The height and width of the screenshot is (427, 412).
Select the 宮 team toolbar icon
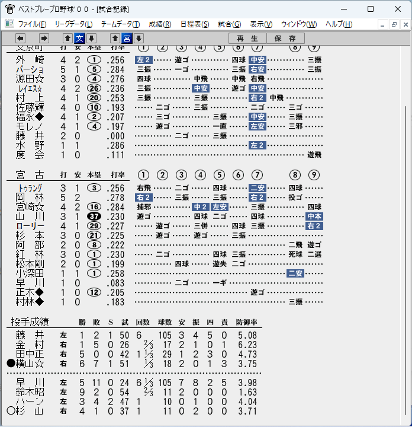coord(127,39)
